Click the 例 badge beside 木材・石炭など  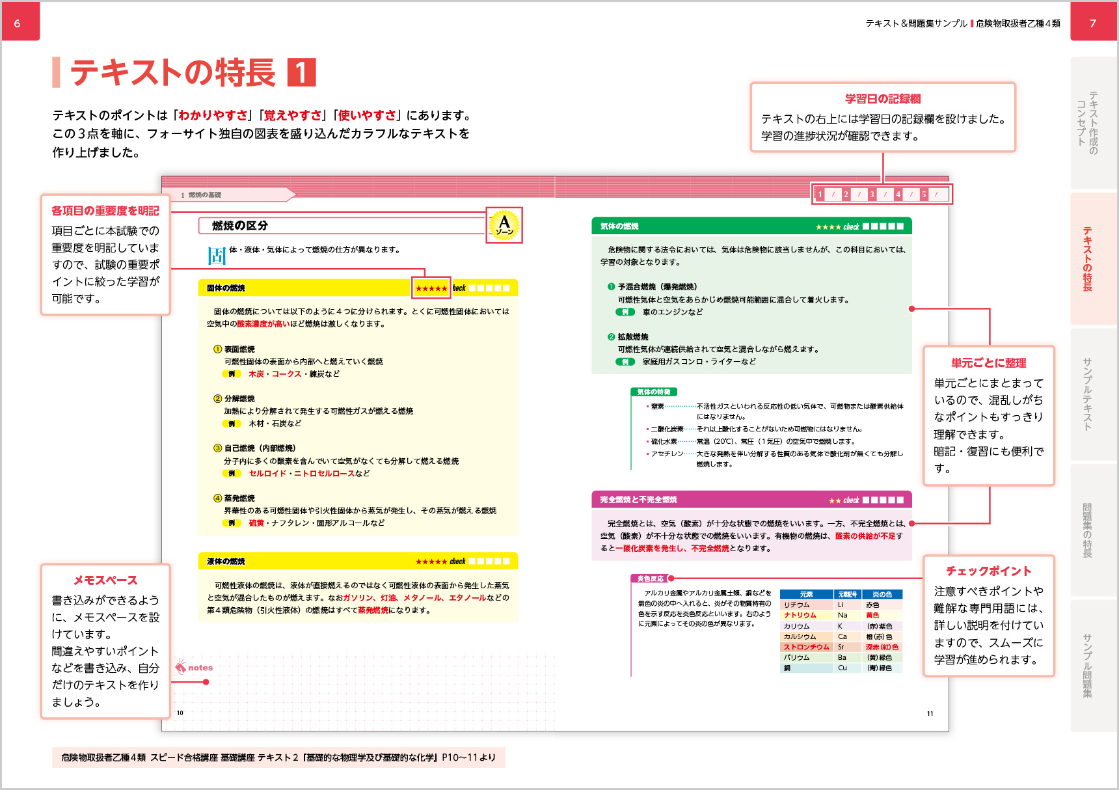[x=232, y=424]
